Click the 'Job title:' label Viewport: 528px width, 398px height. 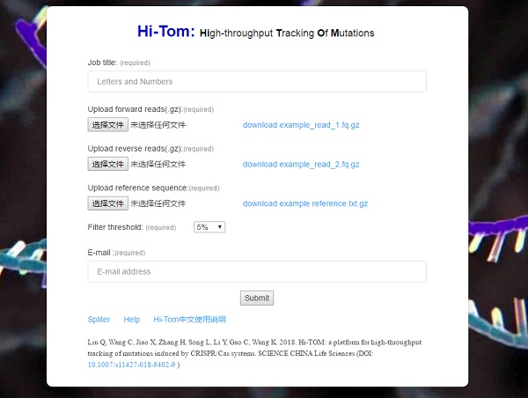(x=102, y=63)
